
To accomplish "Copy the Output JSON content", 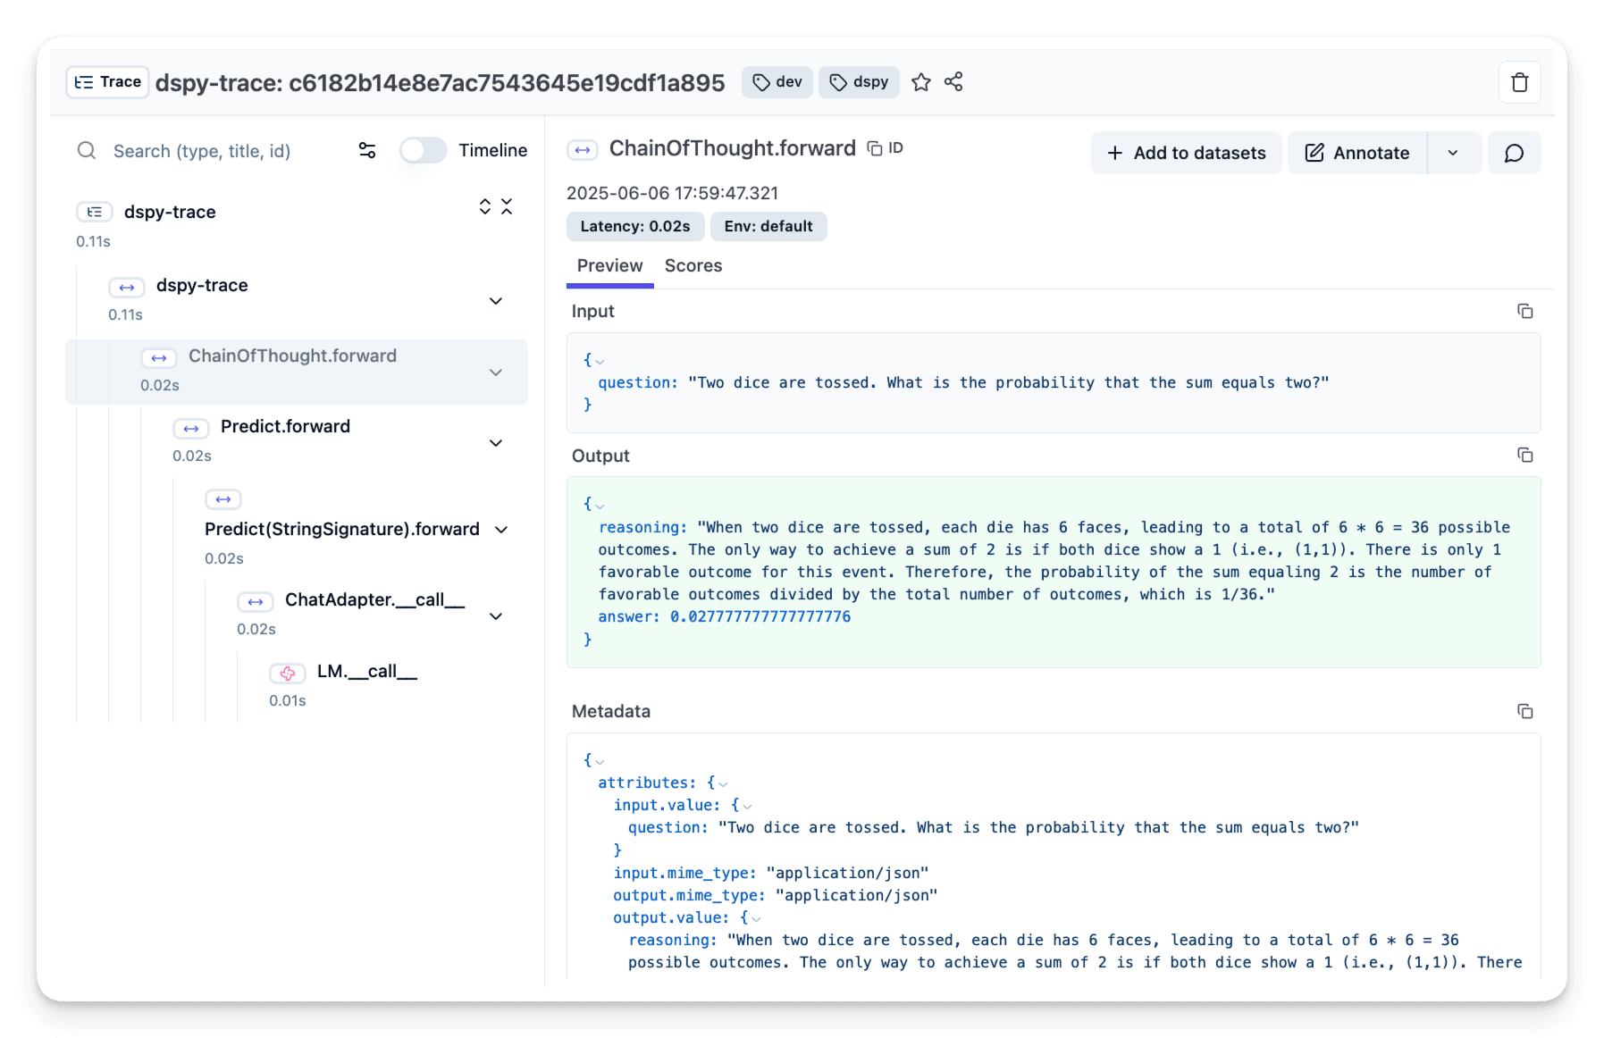I will (1524, 456).
